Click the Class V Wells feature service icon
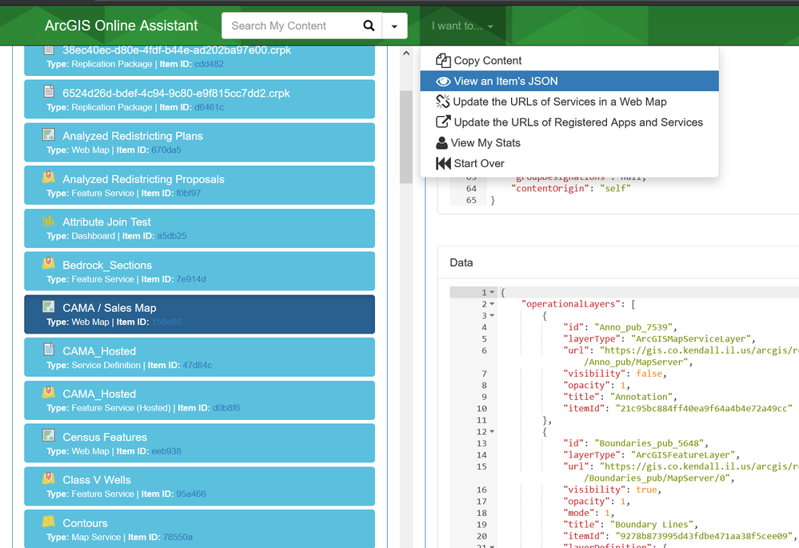Screen dimensions: 799x548 pyautogui.click(x=49, y=478)
